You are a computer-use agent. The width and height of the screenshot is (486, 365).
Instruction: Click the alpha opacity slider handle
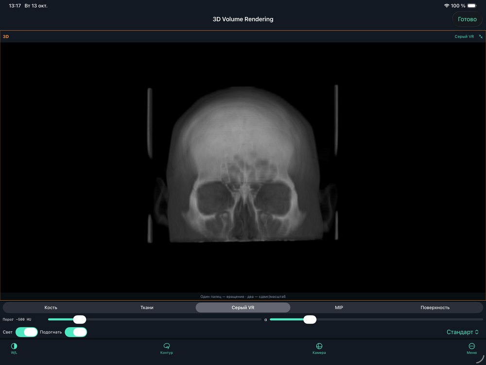click(310, 319)
